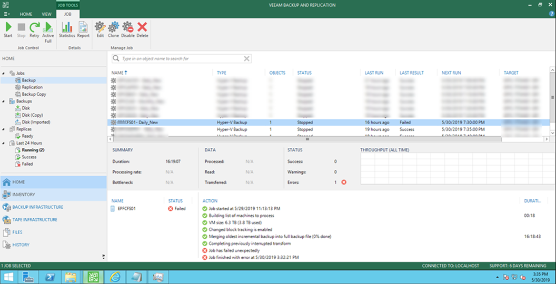Clone the selected job
This screenshot has height=284, width=556.
point(114,30)
